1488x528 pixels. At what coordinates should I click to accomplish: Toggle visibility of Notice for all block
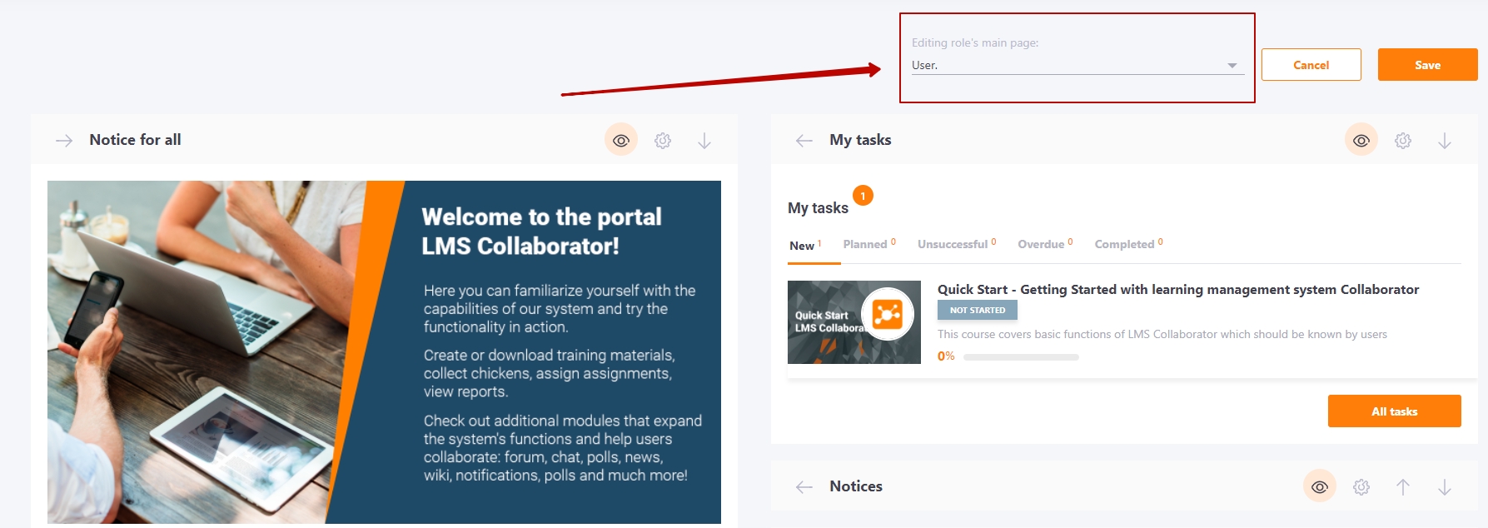tap(621, 140)
